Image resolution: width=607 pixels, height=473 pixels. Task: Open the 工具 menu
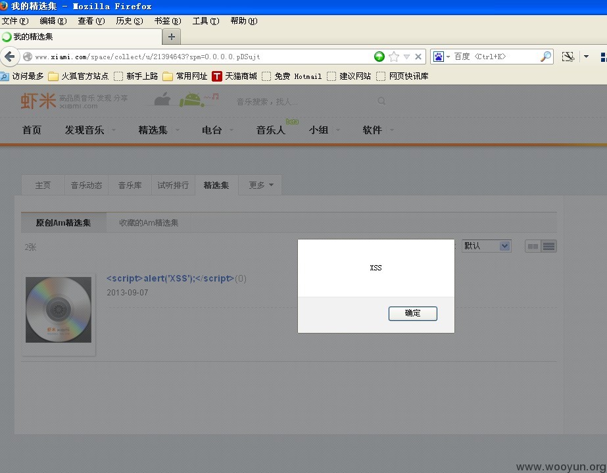(x=206, y=21)
